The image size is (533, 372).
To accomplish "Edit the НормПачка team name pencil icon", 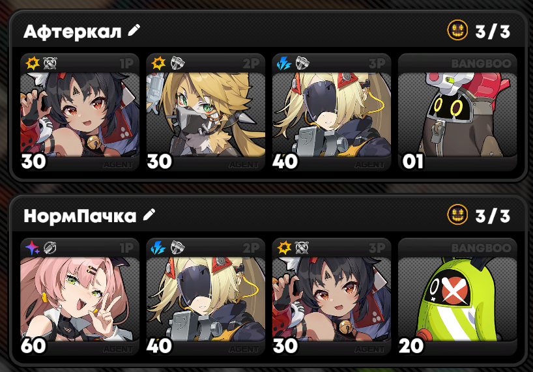I will [149, 215].
